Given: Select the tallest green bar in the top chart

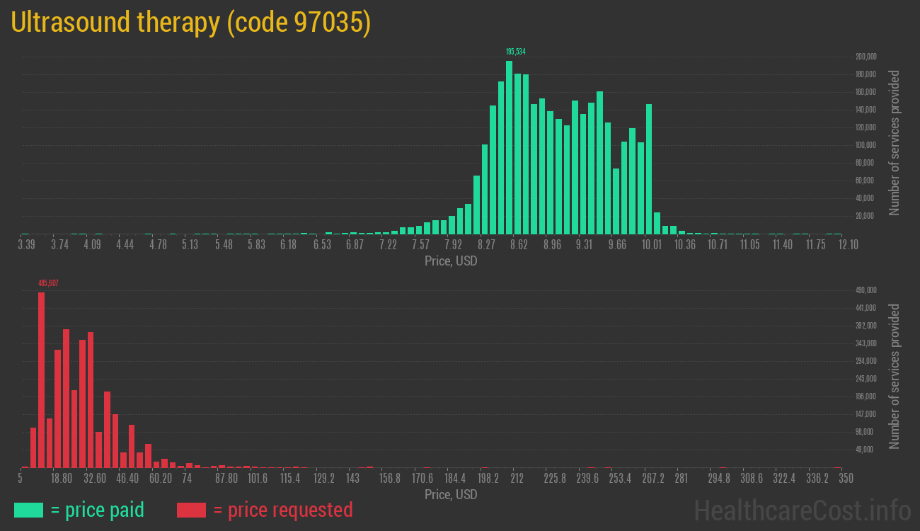Looking at the screenshot, I should click(509, 147).
